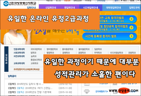The height and width of the screenshot is (96, 141).
Task: Click the monitor icon beside 강의체험하기
Action: (87, 91)
